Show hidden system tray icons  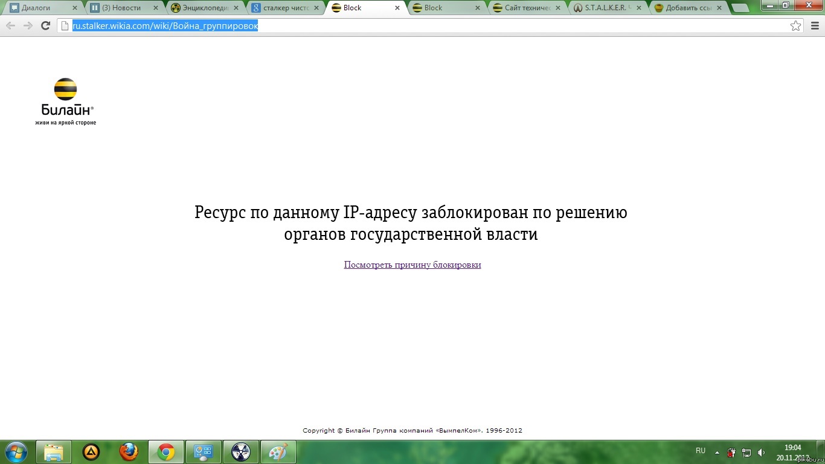(717, 452)
